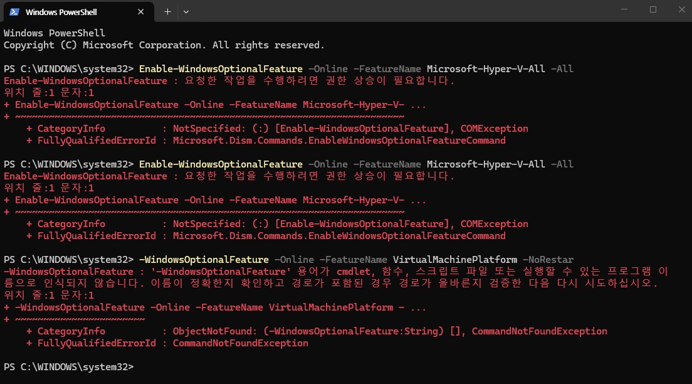The image size is (692, 384).
Task: Close the terminal window
Action: coord(681,9)
